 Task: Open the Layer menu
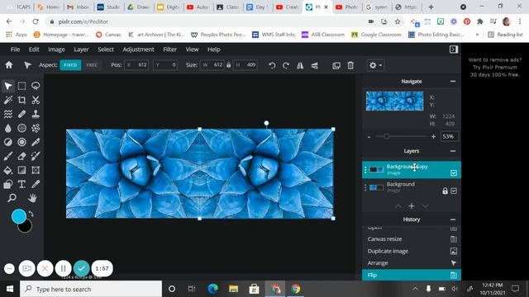tap(81, 49)
